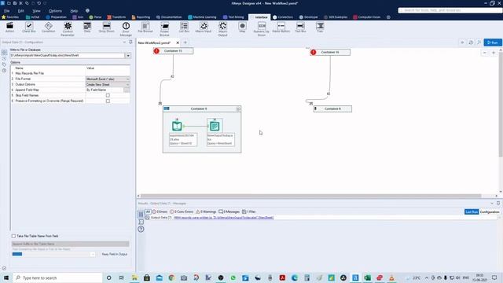
Task: Select New Workflow2.yxmd tab
Action: (154, 42)
